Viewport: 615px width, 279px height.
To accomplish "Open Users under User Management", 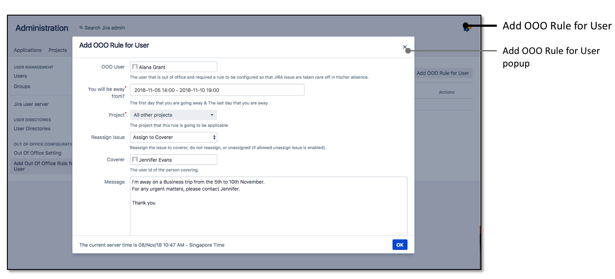I will (20, 76).
